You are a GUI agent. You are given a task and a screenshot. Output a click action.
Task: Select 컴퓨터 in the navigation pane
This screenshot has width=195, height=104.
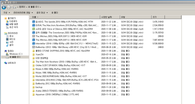point(11,51)
